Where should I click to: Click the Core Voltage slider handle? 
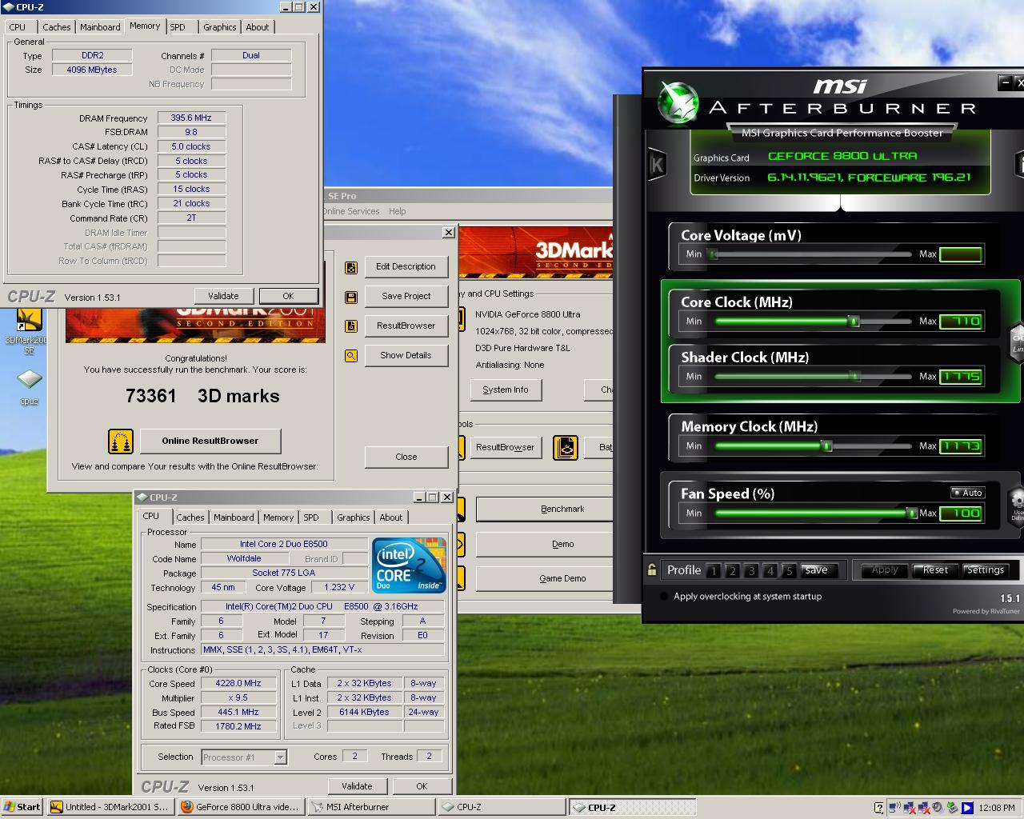(714, 254)
